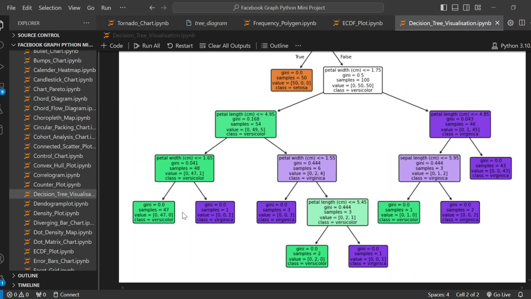Open the Edit menu
This screenshot has height=299, width=531.
pyautogui.click(x=27, y=7)
